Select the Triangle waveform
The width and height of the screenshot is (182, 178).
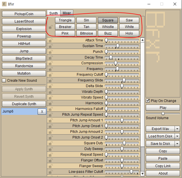click(65, 20)
